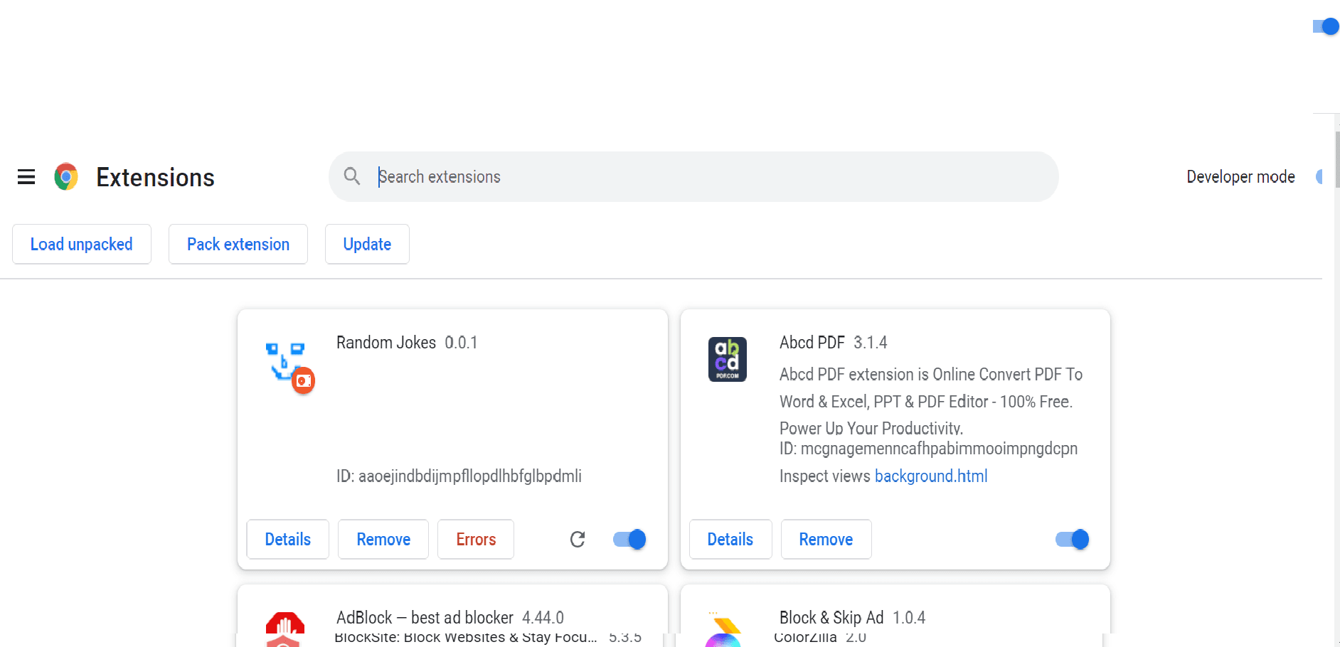Viewport: 1340px width, 647px height.
Task: Toggle the switch in the top-right corner
Action: [1325, 27]
